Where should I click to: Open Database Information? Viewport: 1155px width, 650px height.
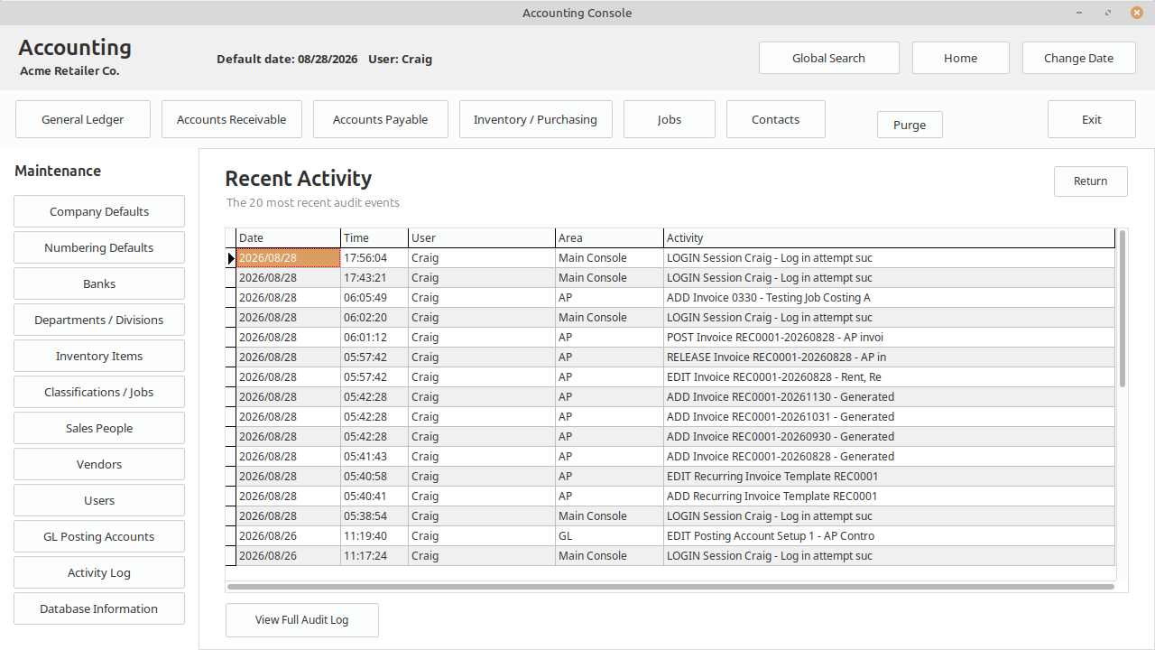(99, 608)
